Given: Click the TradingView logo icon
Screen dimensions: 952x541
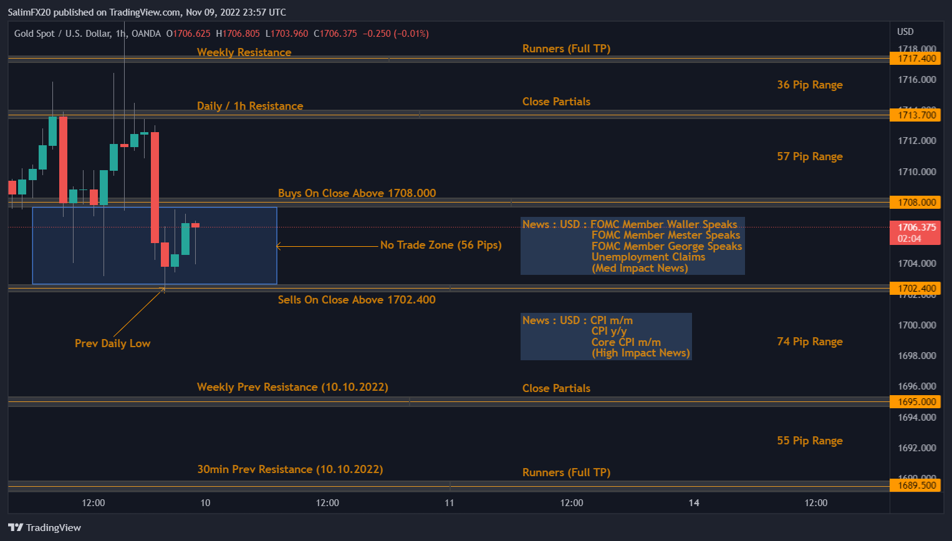Looking at the screenshot, I should 16,527.
